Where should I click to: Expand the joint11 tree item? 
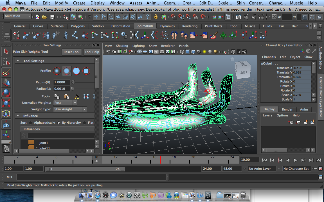coord(37,148)
